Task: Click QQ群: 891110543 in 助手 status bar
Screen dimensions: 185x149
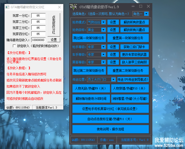Action: pyautogui.click(x=83, y=140)
